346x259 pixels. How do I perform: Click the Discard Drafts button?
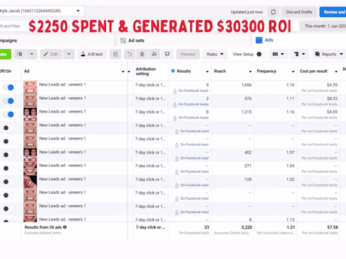coord(299,12)
